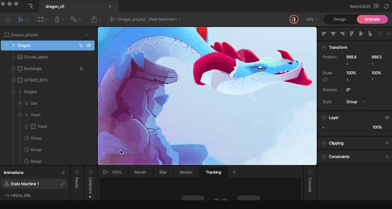Click the Export share icon
This screenshot has width=392, height=209.
94,19
